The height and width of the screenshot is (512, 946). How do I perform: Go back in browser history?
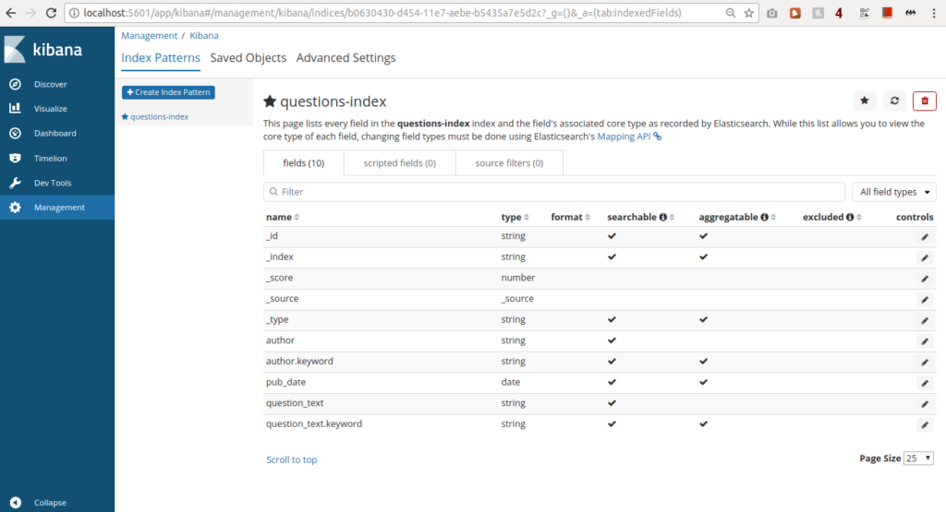[x=11, y=13]
